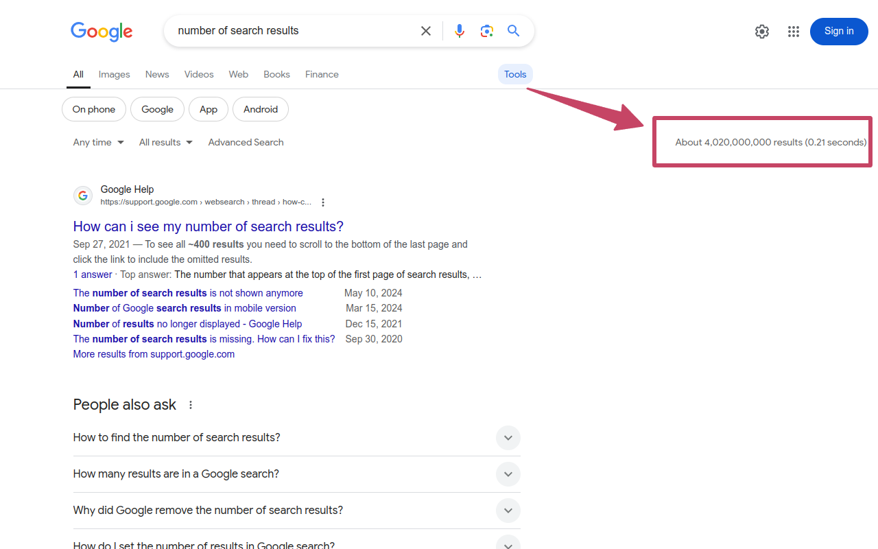This screenshot has width=878, height=549.
Task: Open 'Number of results no longer displayed' link
Action: pyautogui.click(x=187, y=324)
